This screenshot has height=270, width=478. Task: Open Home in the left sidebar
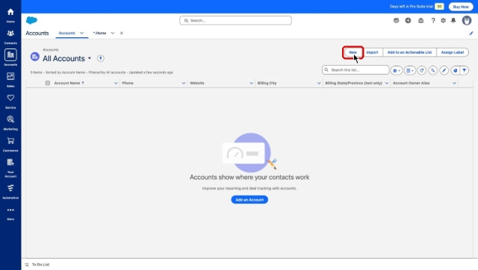(x=10, y=15)
